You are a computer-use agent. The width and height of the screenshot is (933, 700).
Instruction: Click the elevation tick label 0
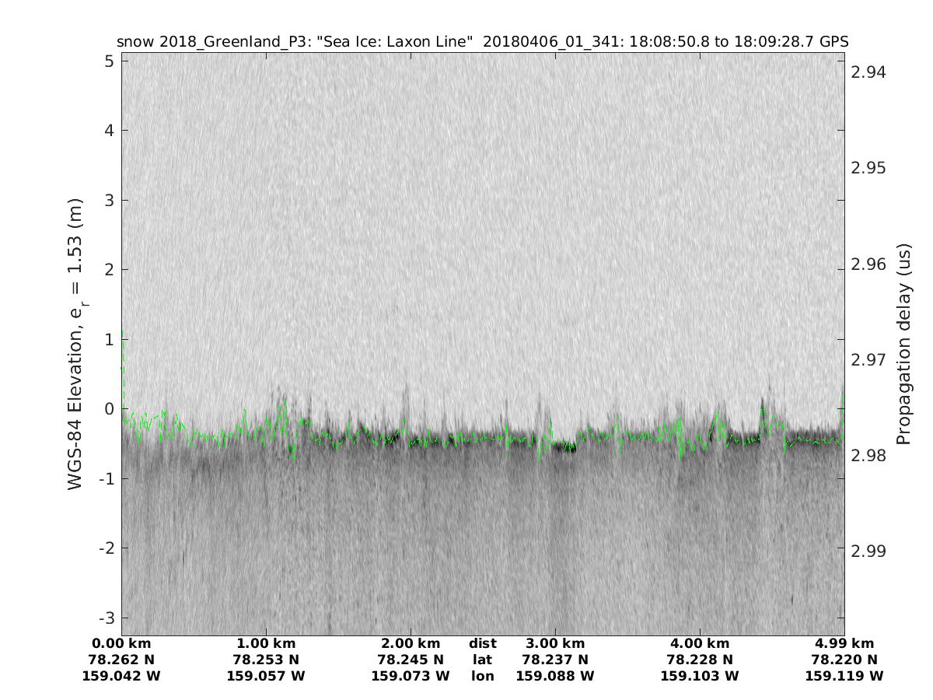point(108,409)
